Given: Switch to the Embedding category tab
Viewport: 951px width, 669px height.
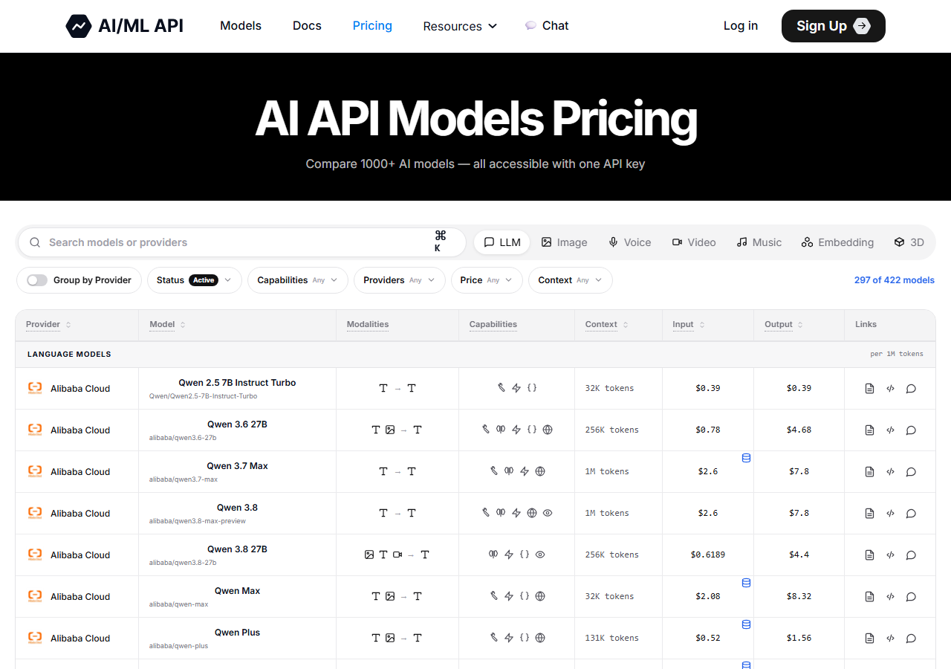Looking at the screenshot, I should tap(837, 242).
